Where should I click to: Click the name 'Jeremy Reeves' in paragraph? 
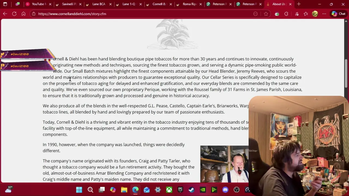coord(251,71)
